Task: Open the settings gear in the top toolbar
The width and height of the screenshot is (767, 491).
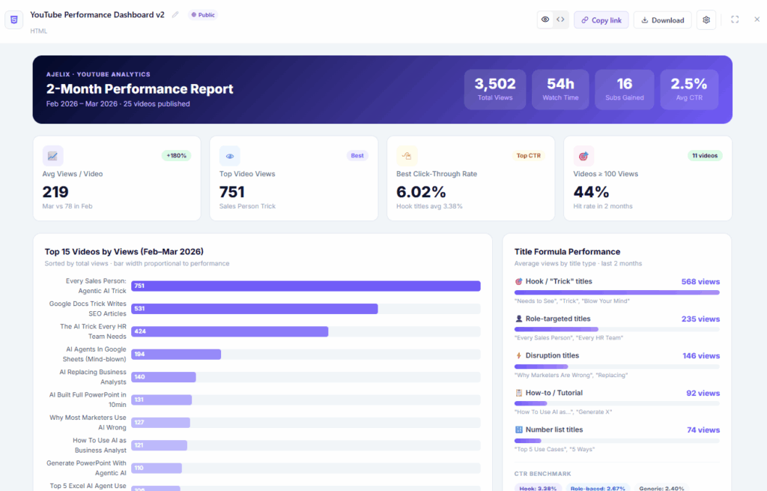Action: 705,19
